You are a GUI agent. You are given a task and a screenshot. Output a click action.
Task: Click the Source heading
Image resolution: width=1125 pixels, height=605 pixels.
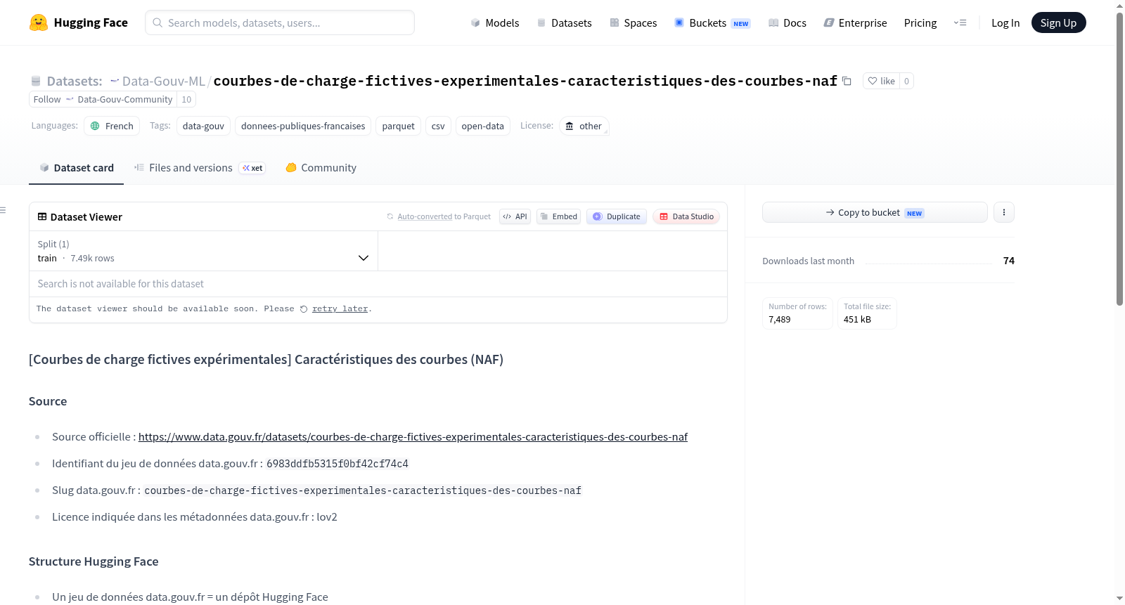click(48, 401)
